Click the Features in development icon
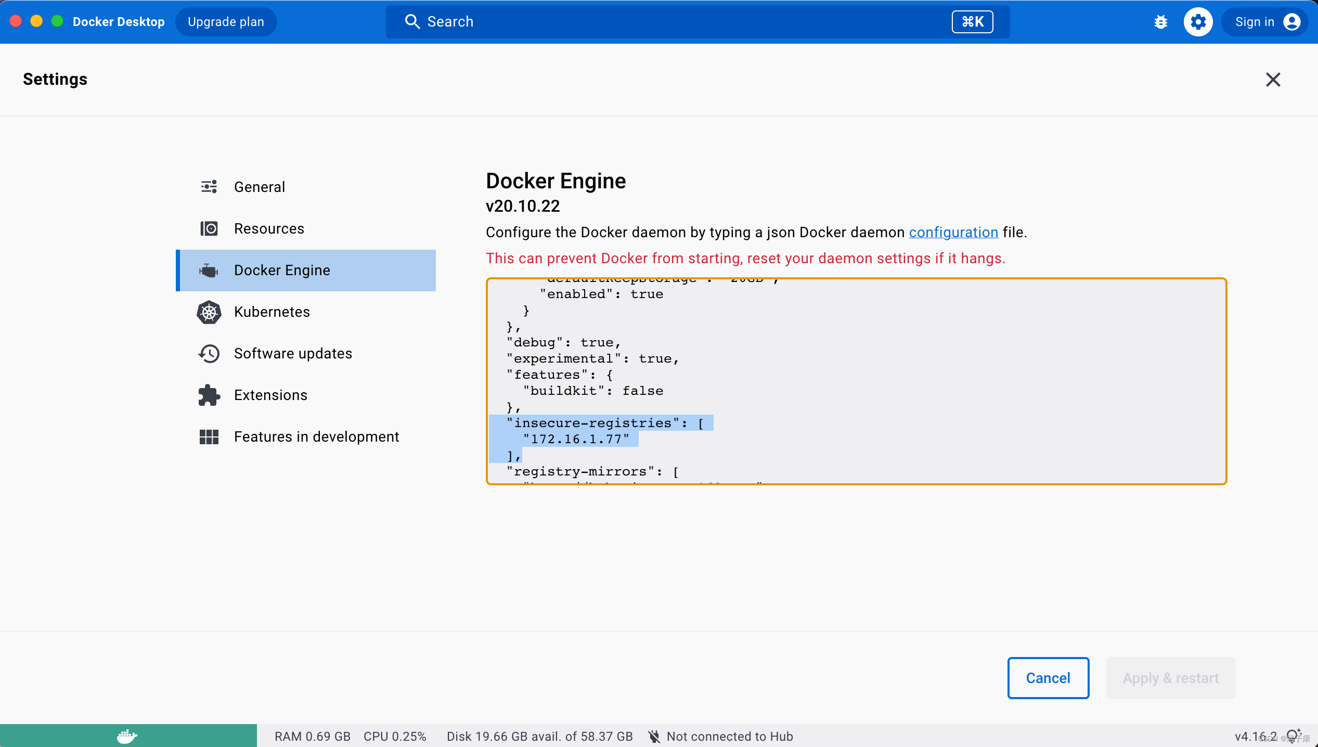 point(209,436)
